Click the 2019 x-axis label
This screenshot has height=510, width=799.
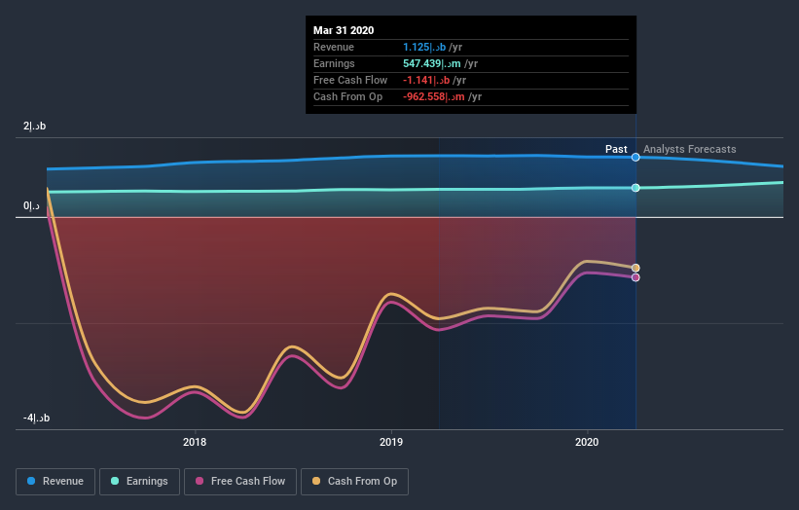391,442
